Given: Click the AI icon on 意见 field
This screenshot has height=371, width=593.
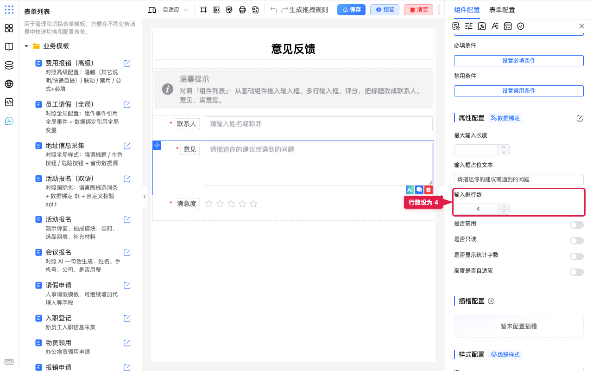Looking at the screenshot, I should pyautogui.click(x=410, y=190).
